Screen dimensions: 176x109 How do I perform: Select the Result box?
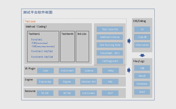[142, 76]
